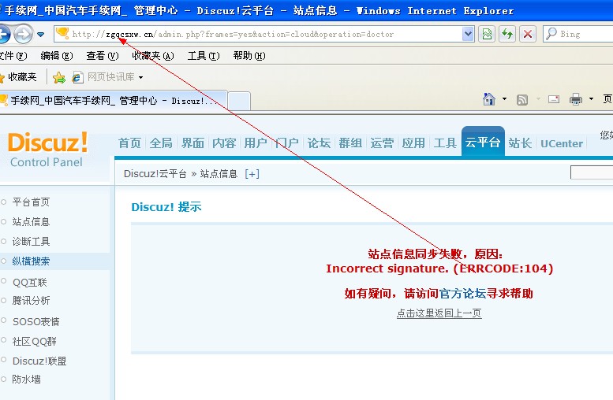Open the 全局 admin nav tab

(161, 143)
